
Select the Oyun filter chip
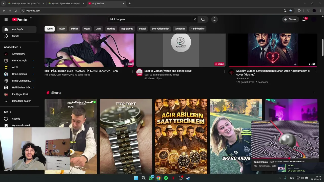point(87,29)
